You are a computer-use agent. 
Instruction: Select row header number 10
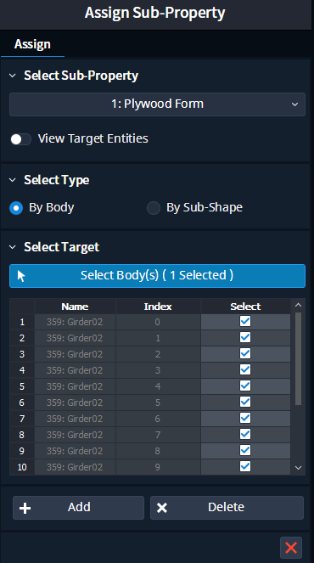(x=22, y=468)
